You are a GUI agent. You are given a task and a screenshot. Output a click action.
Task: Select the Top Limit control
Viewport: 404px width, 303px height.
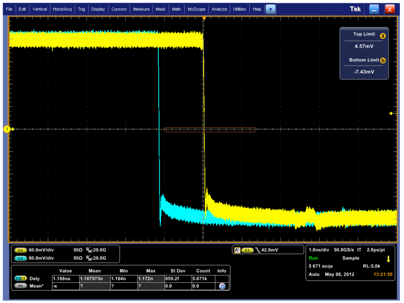(x=364, y=40)
